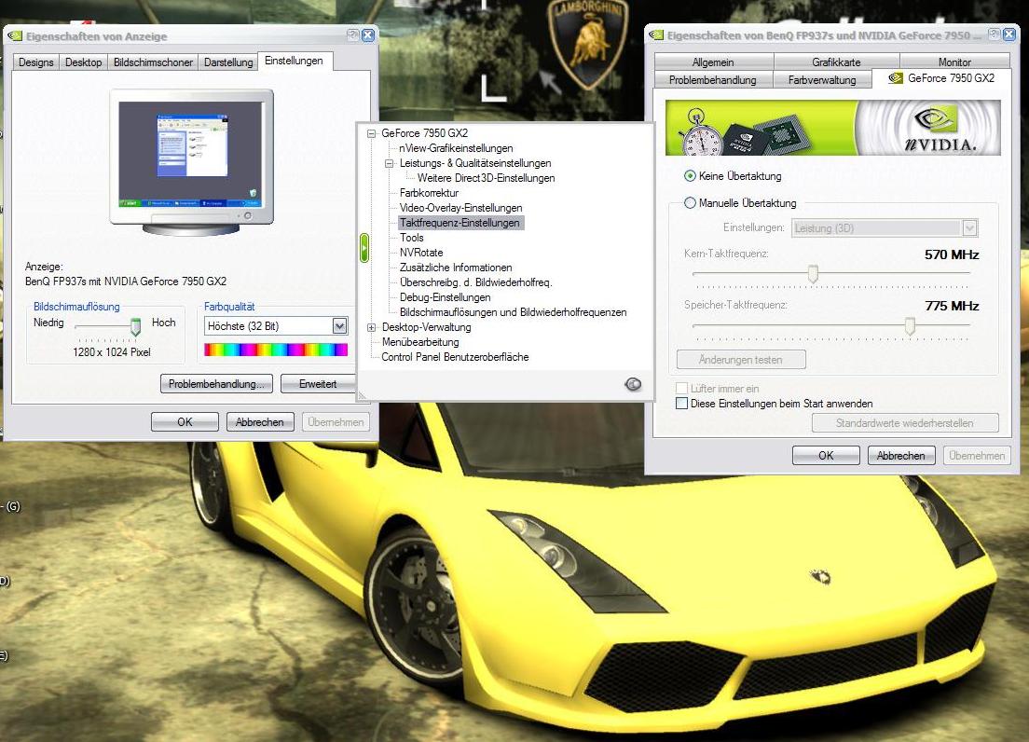Click Standardwerte wiederherstellen button
Screen dimensions: 1029x742
click(905, 423)
